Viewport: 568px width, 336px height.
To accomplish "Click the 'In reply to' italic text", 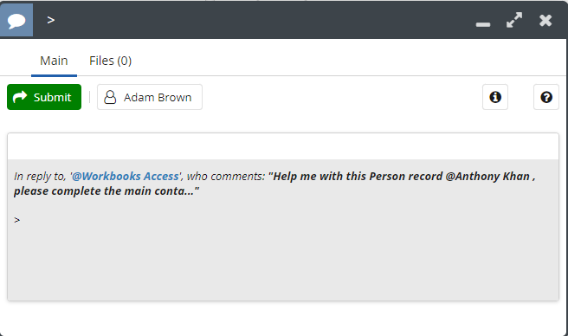I will point(40,177).
